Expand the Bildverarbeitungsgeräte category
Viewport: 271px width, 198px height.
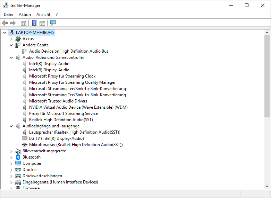tap(11, 151)
